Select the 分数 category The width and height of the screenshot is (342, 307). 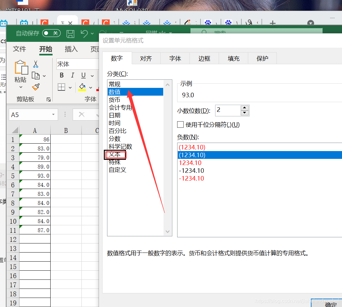tap(135, 138)
